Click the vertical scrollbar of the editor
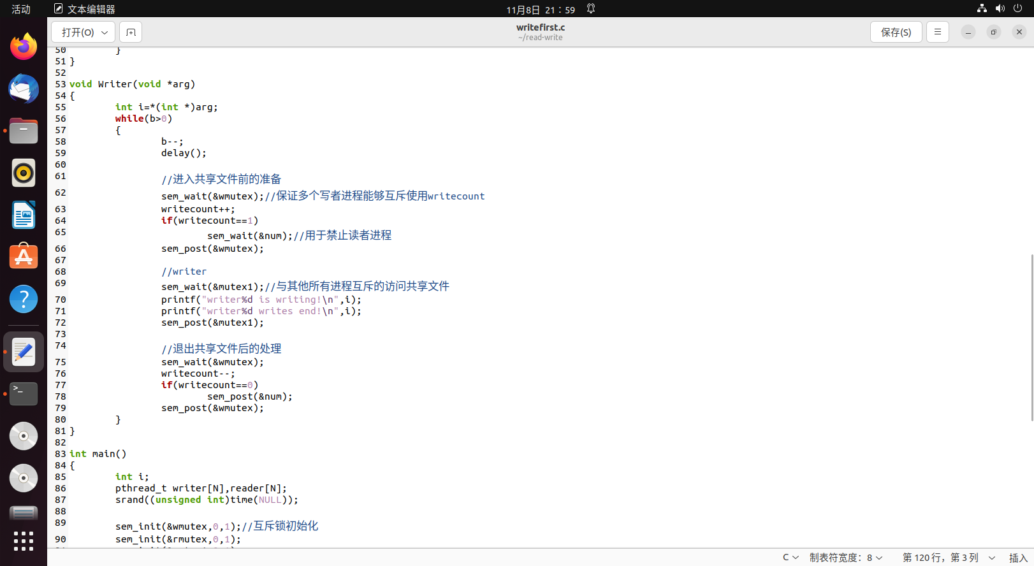The width and height of the screenshot is (1034, 566). (1031, 338)
